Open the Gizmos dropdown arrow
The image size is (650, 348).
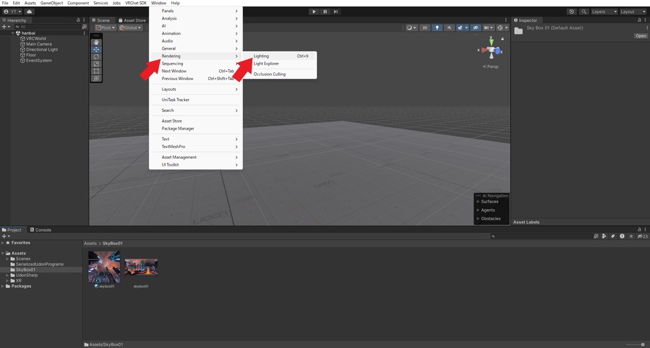tap(507, 28)
